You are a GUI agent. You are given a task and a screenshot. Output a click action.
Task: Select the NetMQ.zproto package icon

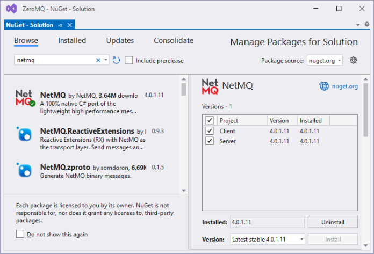click(25, 170)
